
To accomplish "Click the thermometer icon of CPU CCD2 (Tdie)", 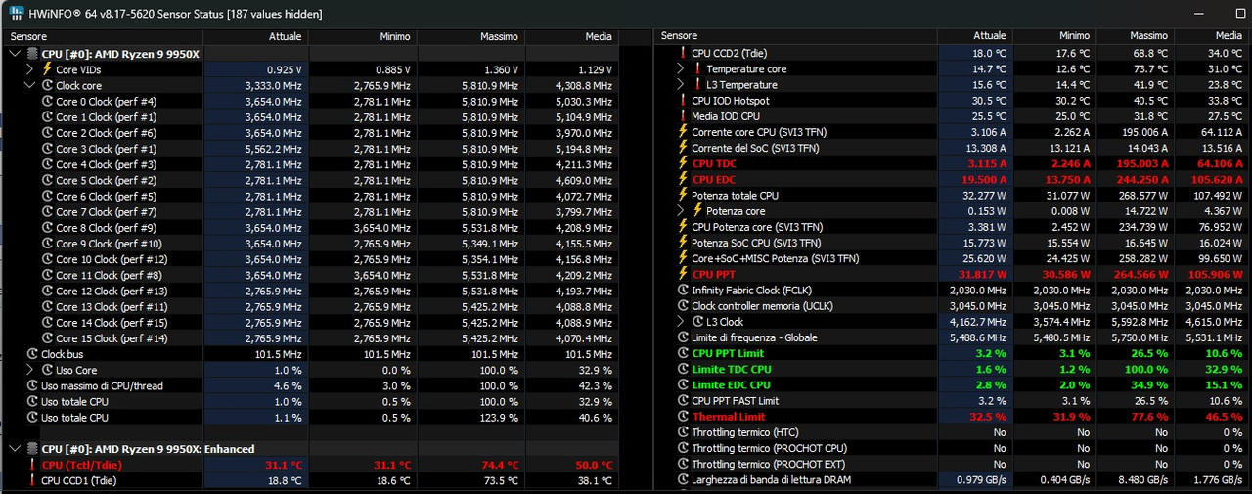I will pos(683,53).
